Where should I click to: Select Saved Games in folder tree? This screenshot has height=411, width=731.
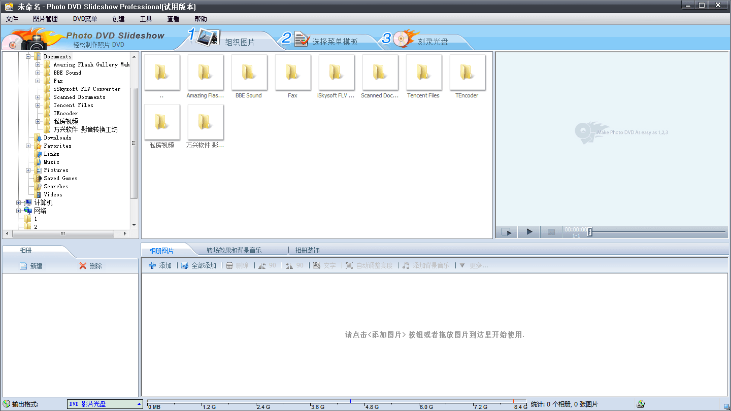click(60, 178)
